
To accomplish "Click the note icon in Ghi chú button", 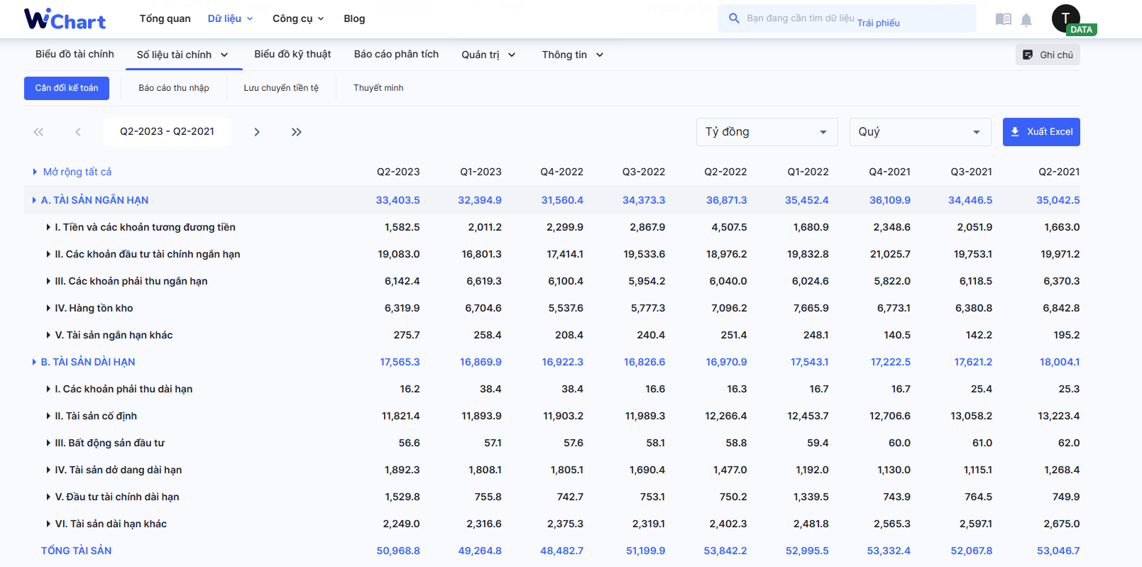I will coord(1028,55).
